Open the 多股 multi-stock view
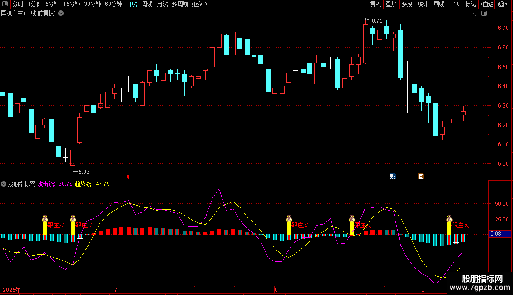 (x=407, y=4)
